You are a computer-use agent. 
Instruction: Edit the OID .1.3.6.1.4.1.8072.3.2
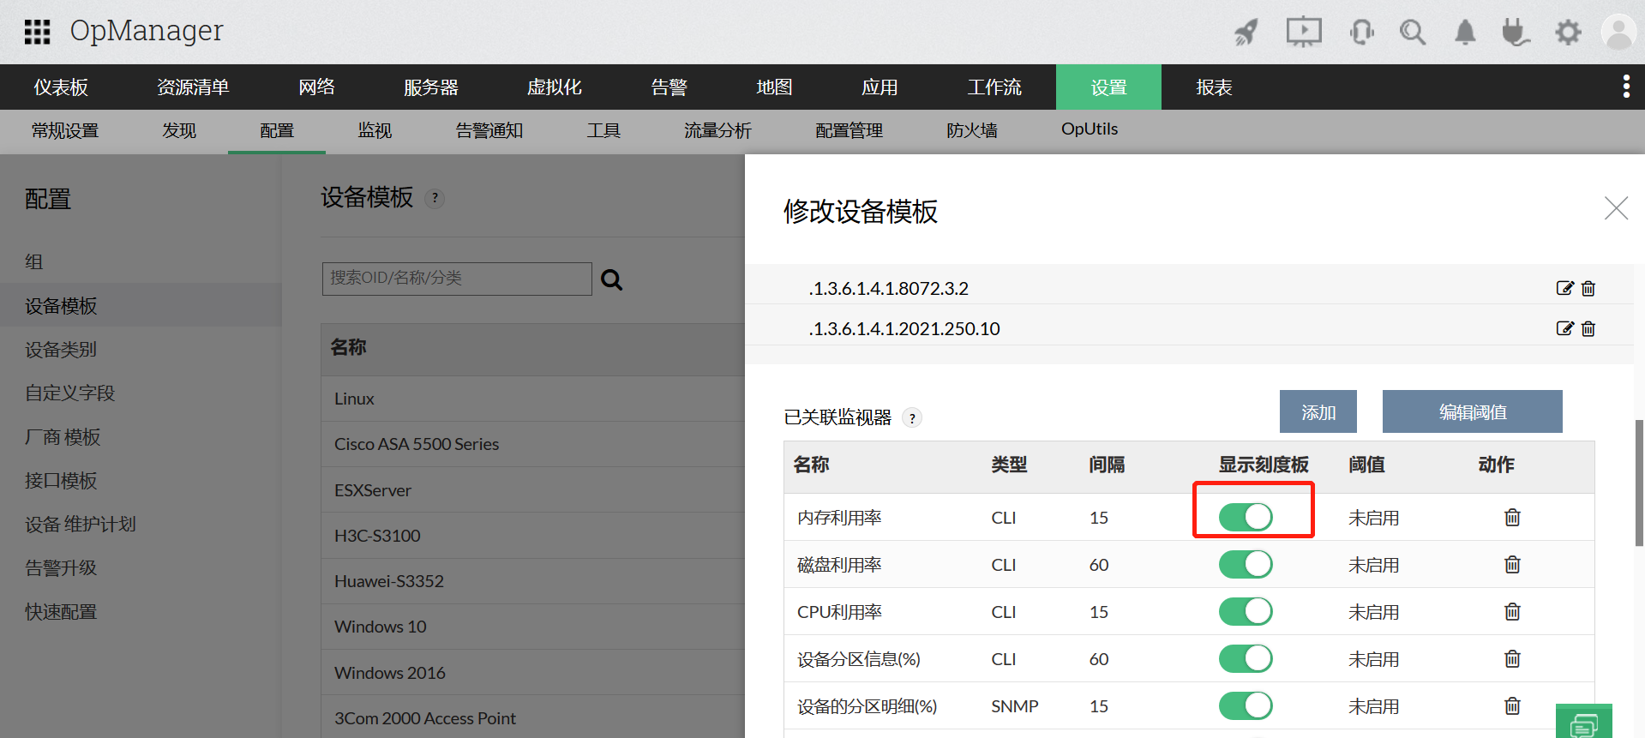coord(1564,288)
